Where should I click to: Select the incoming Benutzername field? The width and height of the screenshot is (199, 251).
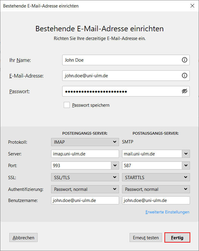tap(84, 200)
